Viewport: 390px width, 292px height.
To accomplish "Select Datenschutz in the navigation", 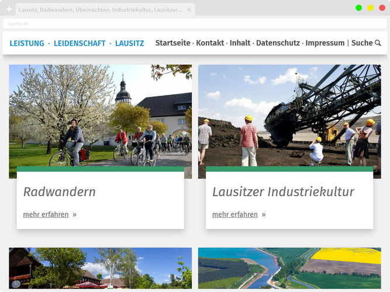I will 278,43.
